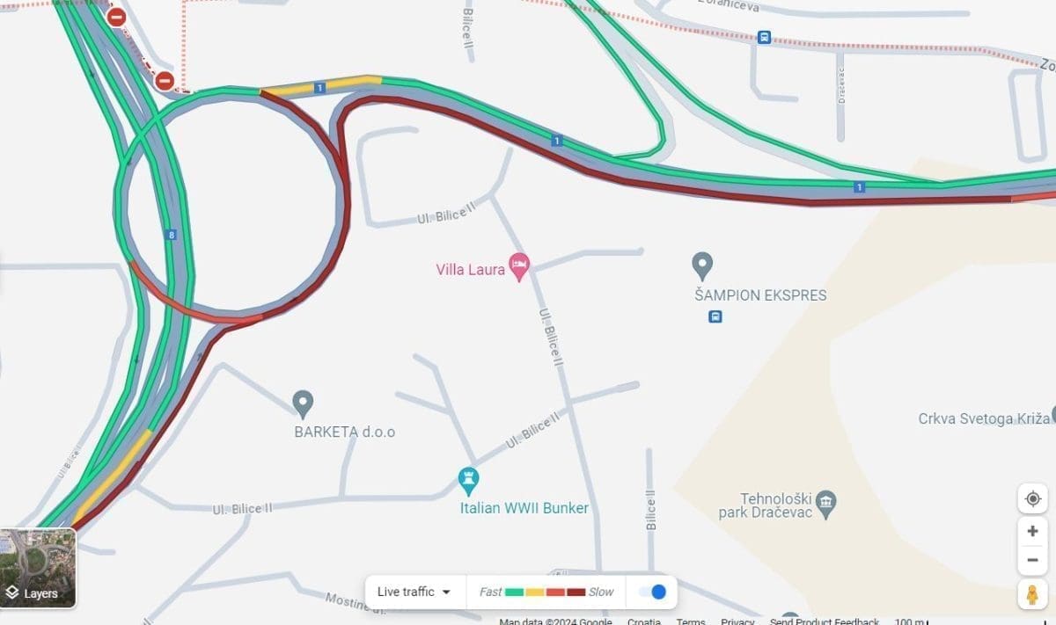Click Send Product Feedback

tap(825, 621)
